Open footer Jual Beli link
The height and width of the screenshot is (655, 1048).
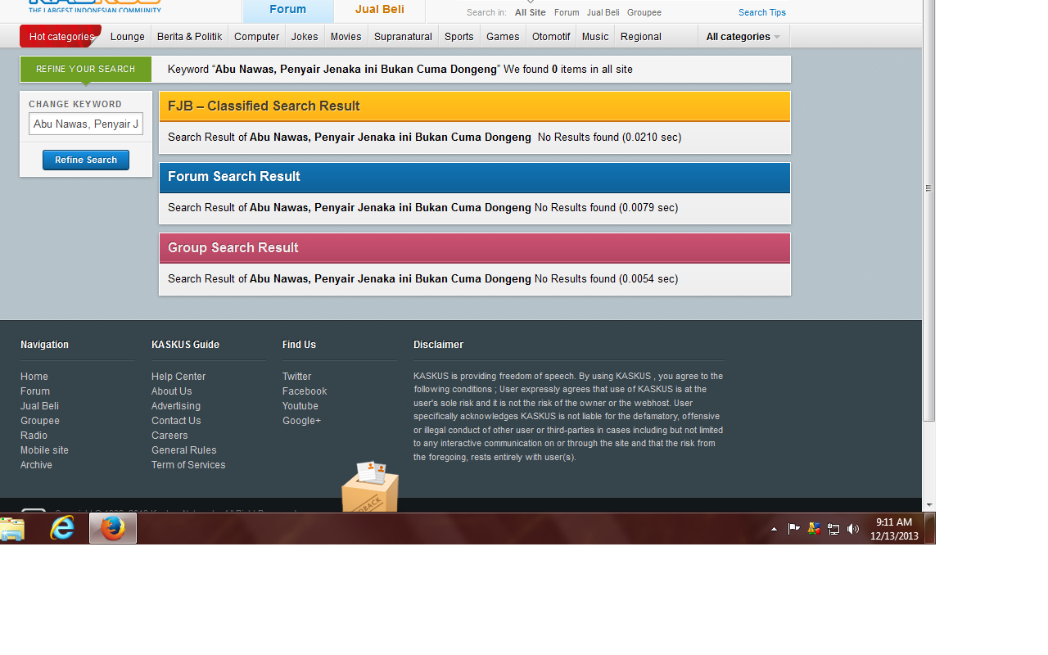pyautogui.click(x=39, y=406)
